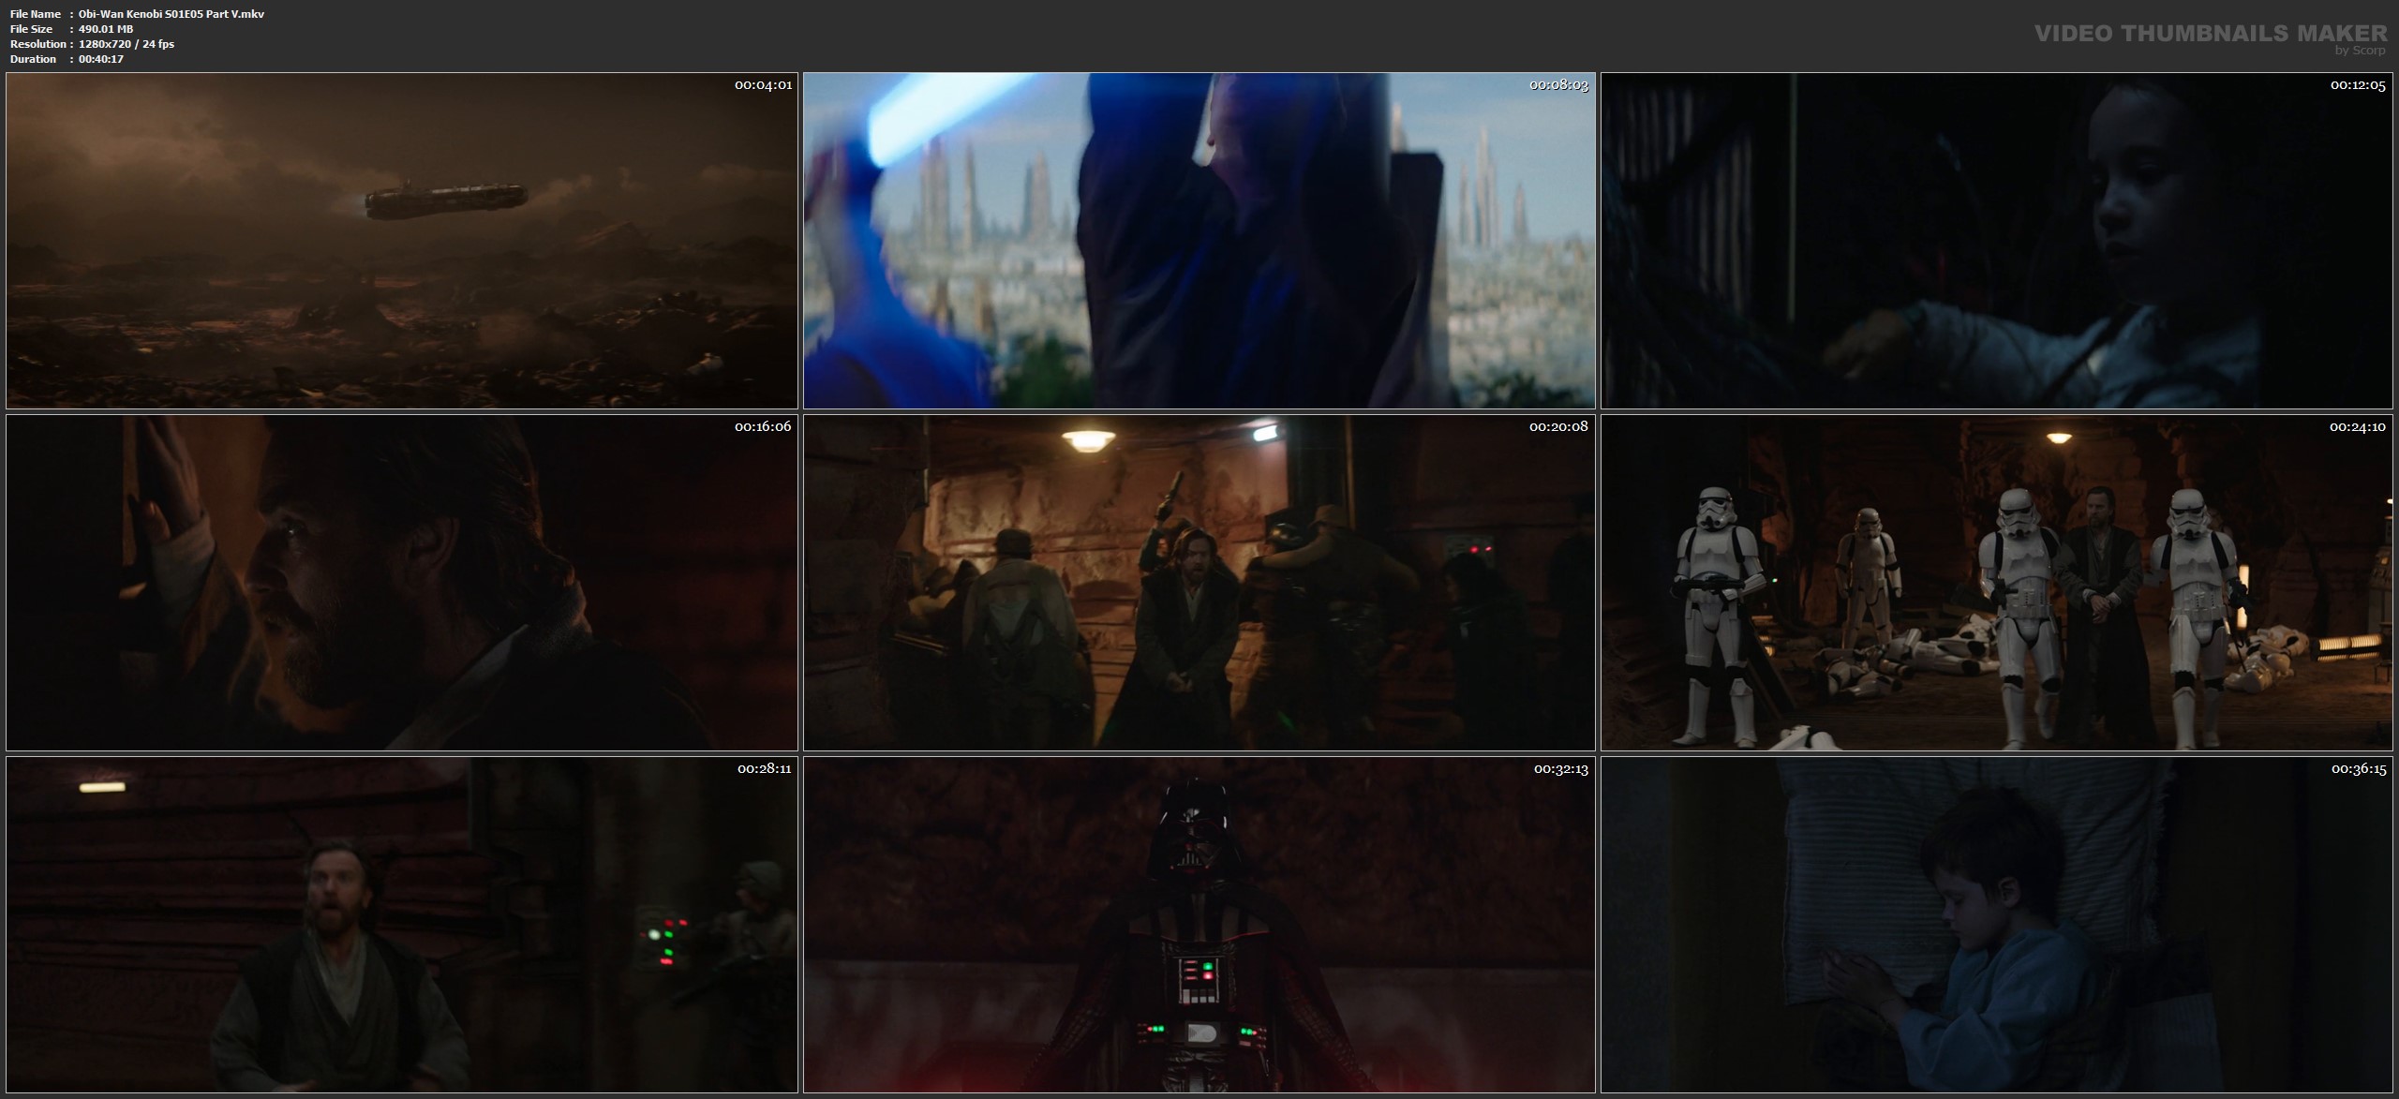Click the thumbnail marked 00:36:15
The height and width of the screenshot is (1099, 2399).
coord(1996,926)
